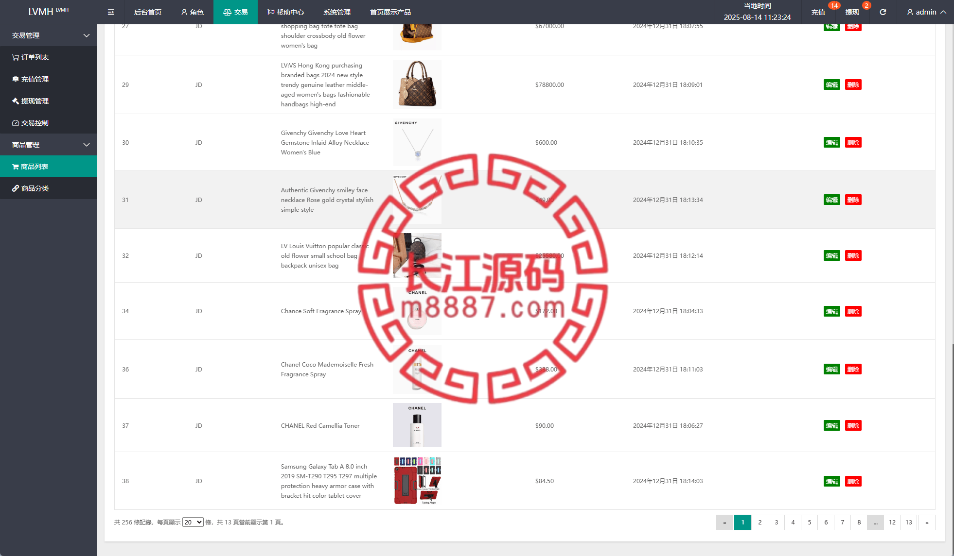Open the admin user menu
Image resolution: width=954 pixels, height=556 pixels.
point(926,12)
